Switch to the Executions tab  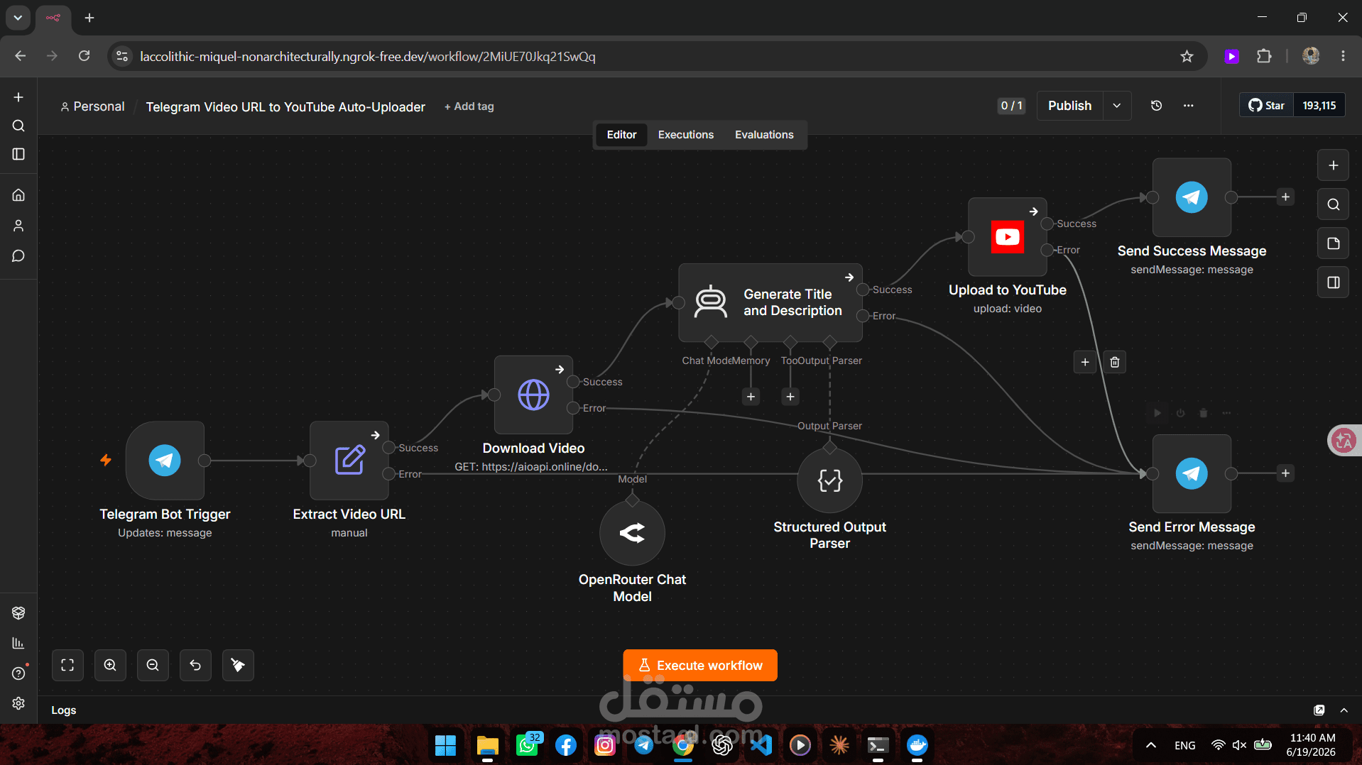(x=686, y=135)
